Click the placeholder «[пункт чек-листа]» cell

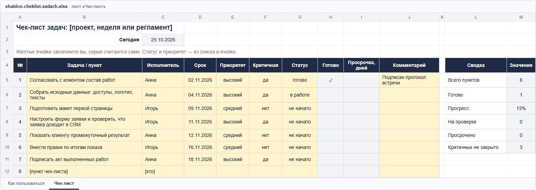click(x=84, y=171)
